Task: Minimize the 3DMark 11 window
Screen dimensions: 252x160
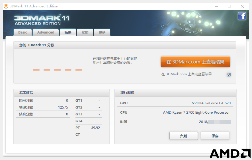Action: point(216,6)
